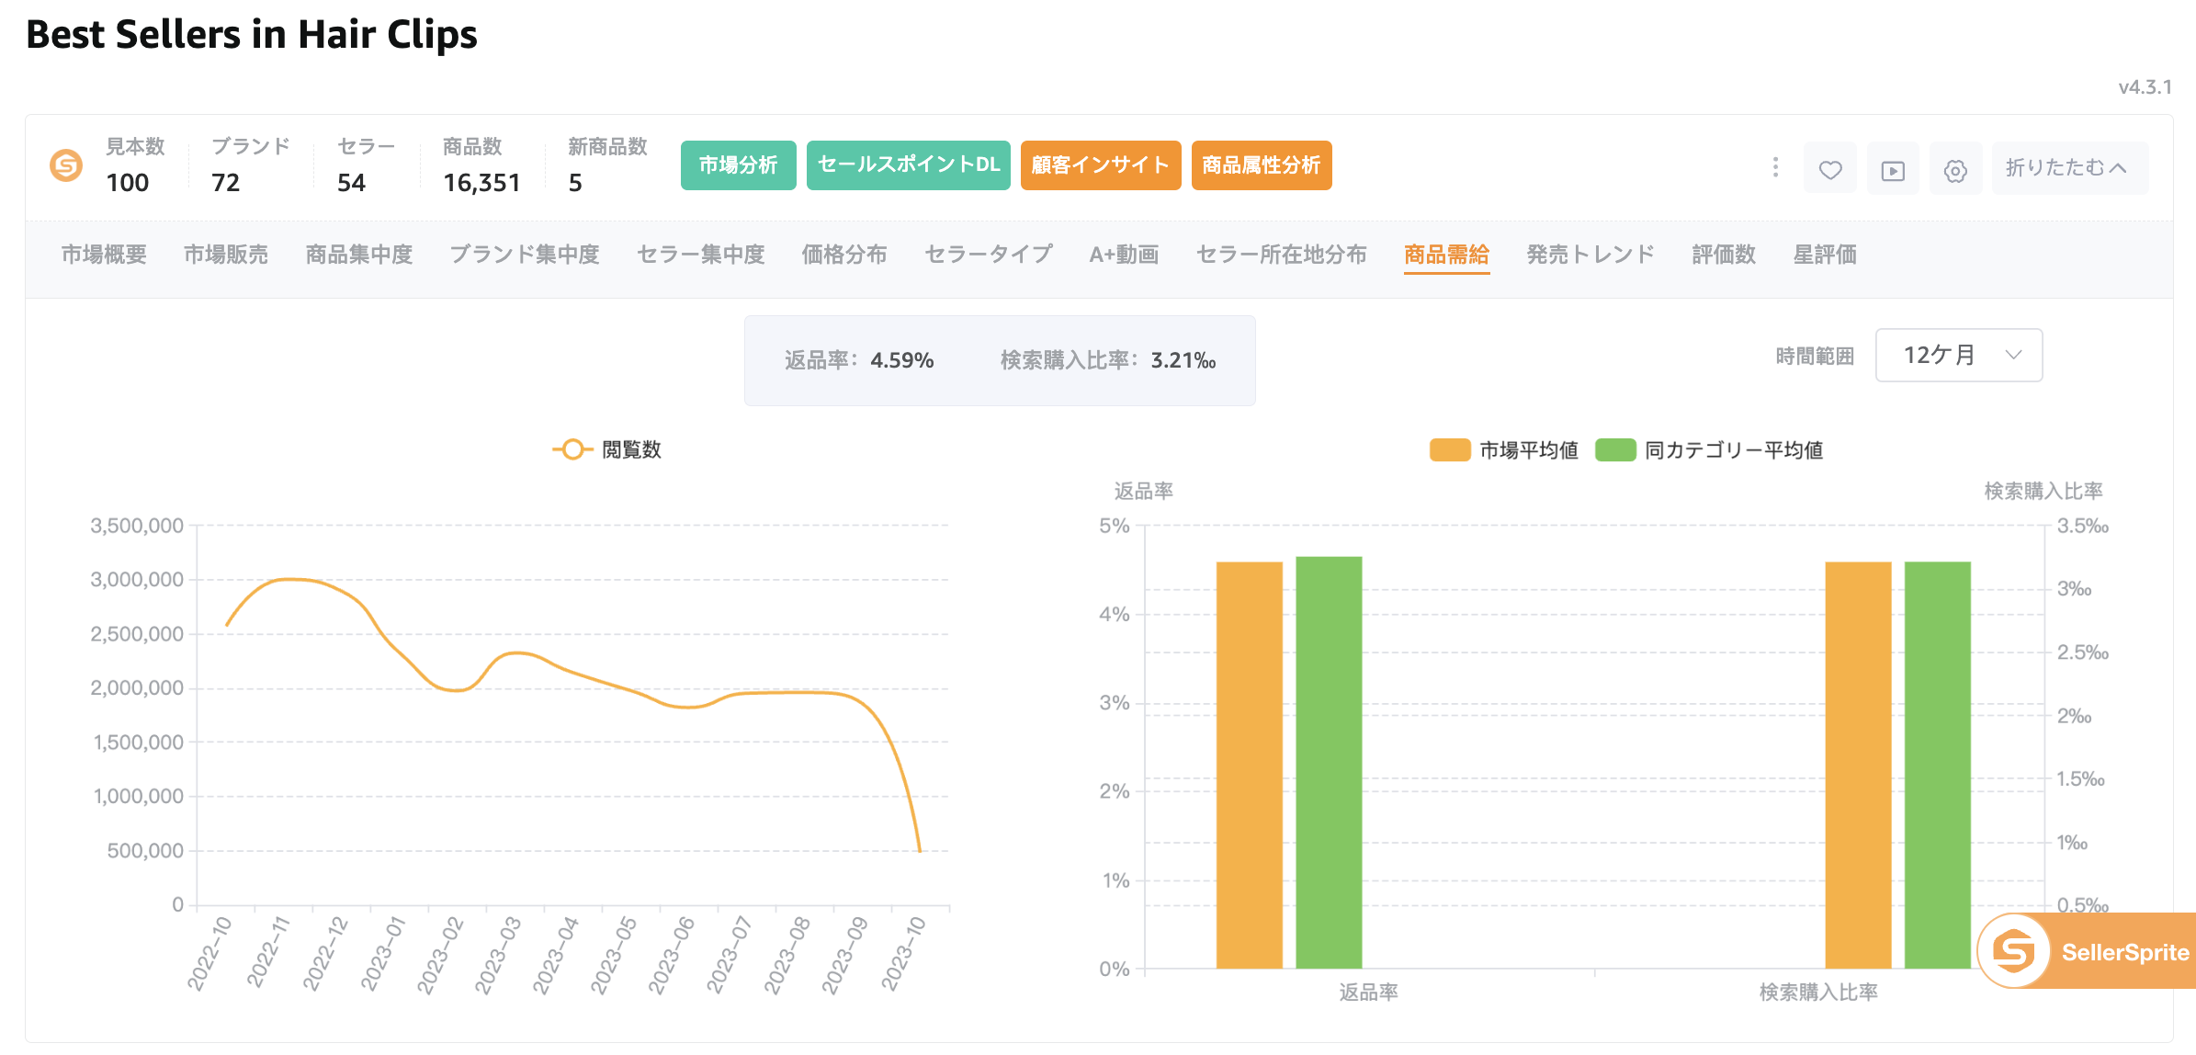Click the 返品率 4.59% summary value
The height and width of the screenshot is (1055, 2196).
(902, 360)
